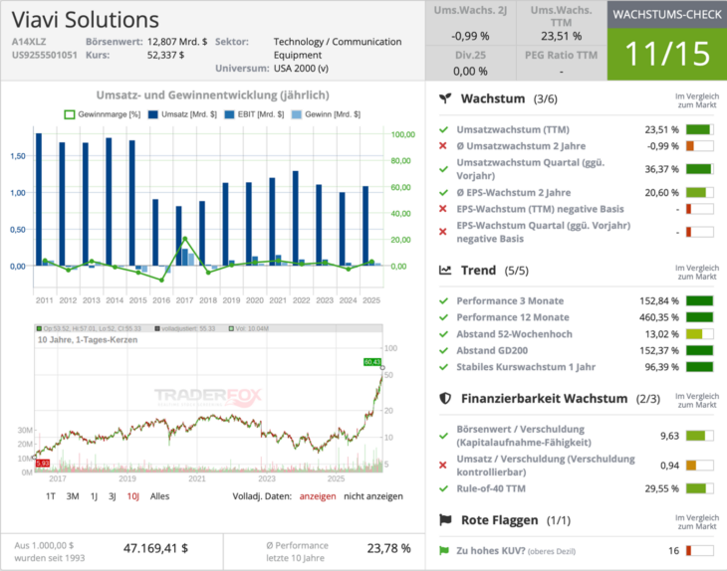This screenshot has height=571, width=727.
Task: Click PEG Ratio TTM header cell
Action: pos(561,55)
